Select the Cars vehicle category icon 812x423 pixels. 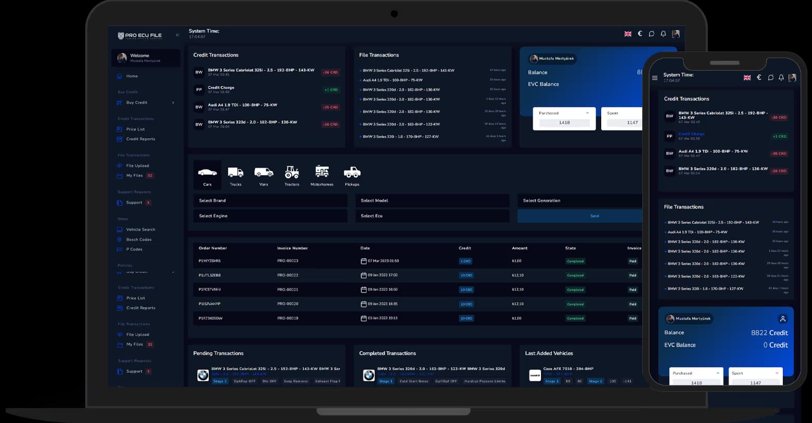point(207,175)
